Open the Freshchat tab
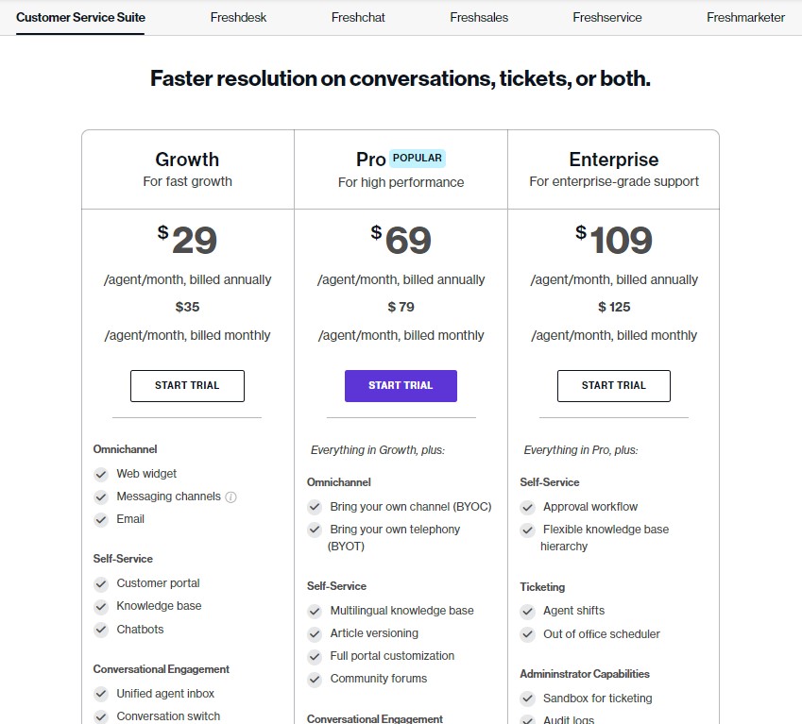This screenshot has height=724, width=802. coord(358,17)
